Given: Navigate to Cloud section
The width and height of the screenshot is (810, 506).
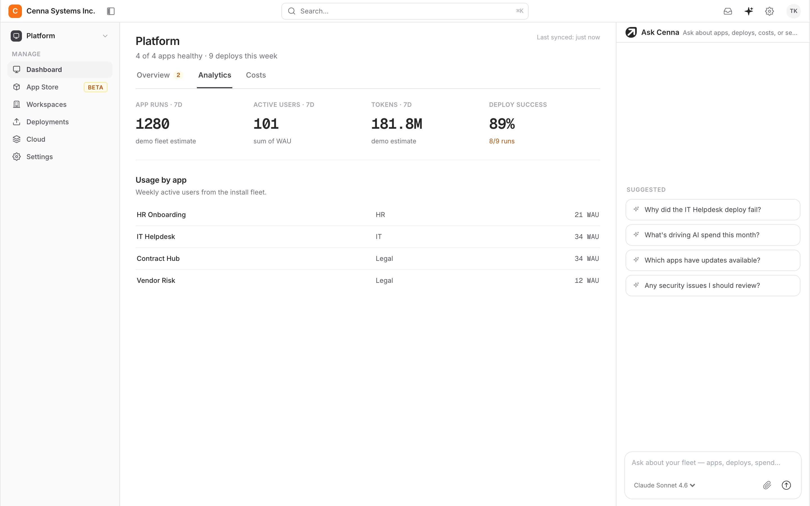Looking at the screenshot, I should pyautogui.click(x=60, y=139).
